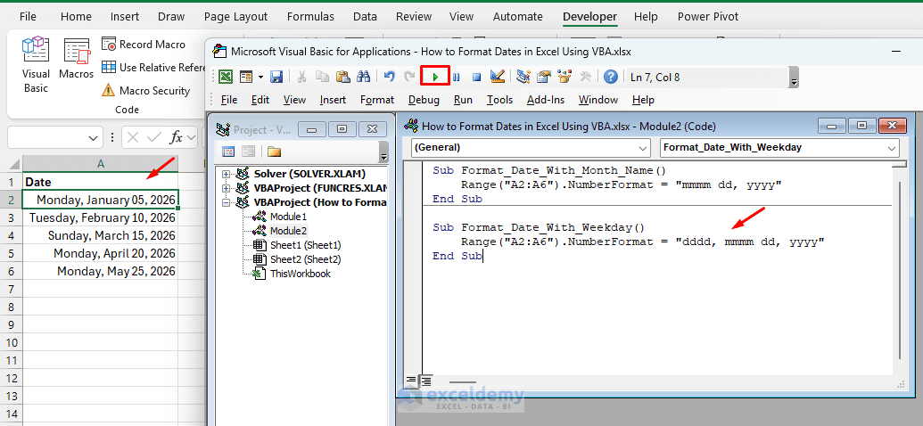The image size is (923, 426).
Task: Open Properties Window toolbar icon
Action: pyautogui.click(x=543, y=77)
